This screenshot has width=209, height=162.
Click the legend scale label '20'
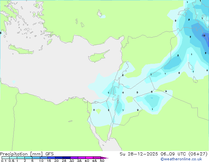(x=56, y=161)
